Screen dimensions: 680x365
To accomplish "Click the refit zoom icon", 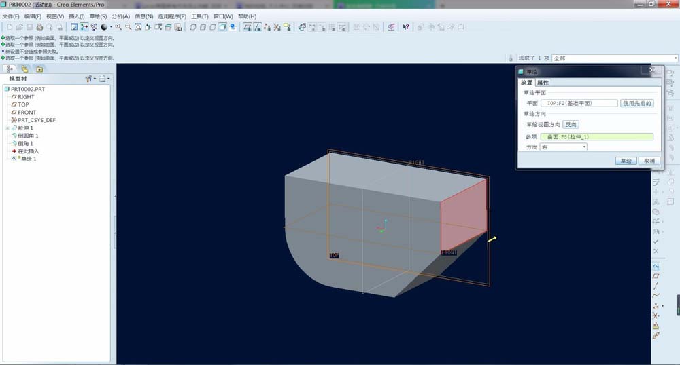I will (138, 27).
